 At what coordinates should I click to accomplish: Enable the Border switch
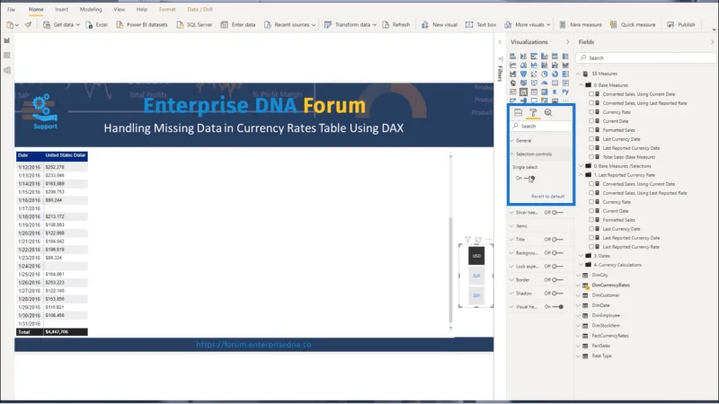coord(557,280)
